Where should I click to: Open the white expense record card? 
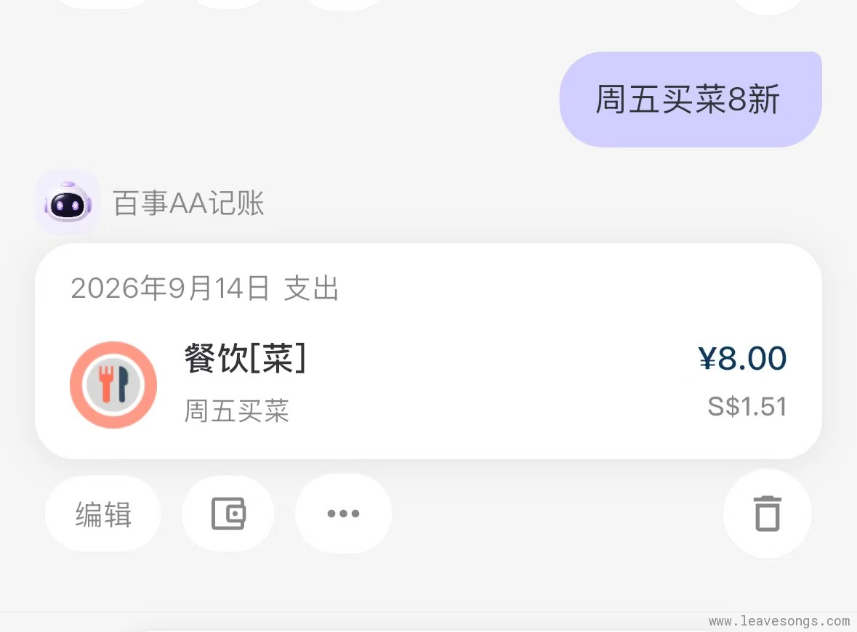click(429, 351)
